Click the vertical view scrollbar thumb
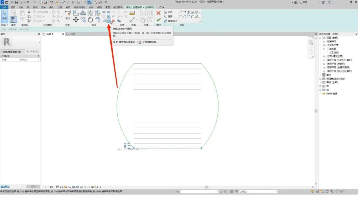This screenshot has height=201, width=358. tap(316, 111)
